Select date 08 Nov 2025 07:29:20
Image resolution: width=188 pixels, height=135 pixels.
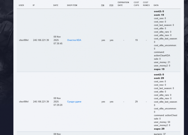click(x=58, y=102)
